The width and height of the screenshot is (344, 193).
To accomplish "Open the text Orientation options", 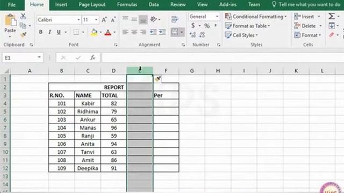I will tap(153, 20).
